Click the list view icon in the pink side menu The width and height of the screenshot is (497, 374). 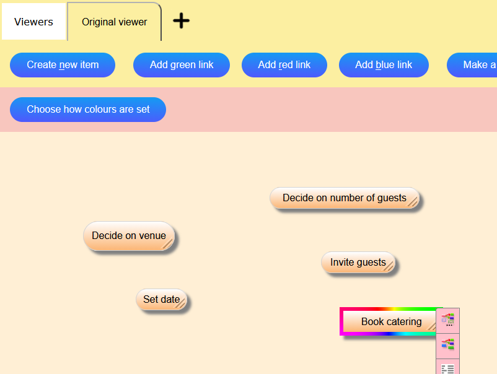(x=447, y=368)
